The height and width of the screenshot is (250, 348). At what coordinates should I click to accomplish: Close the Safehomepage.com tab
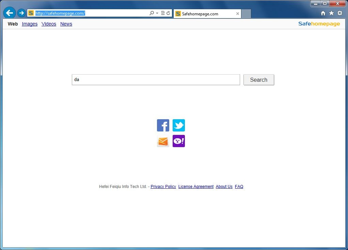coord(237,14)
